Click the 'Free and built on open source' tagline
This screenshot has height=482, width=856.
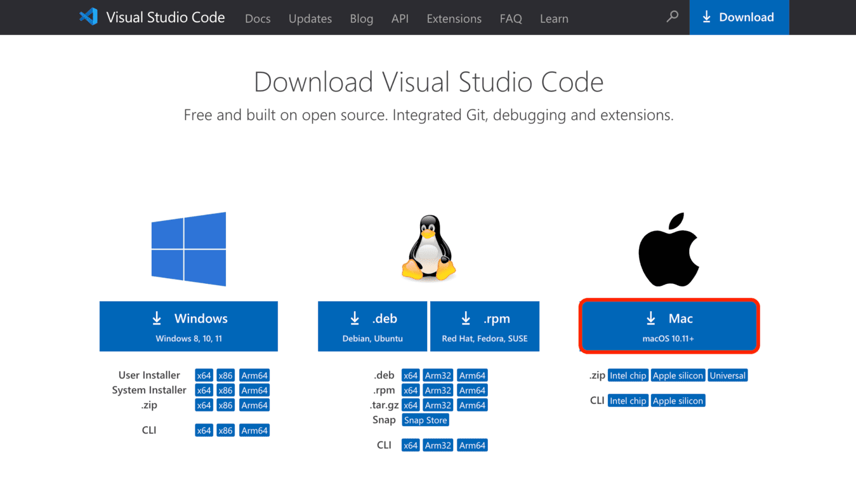coord(428,115)
